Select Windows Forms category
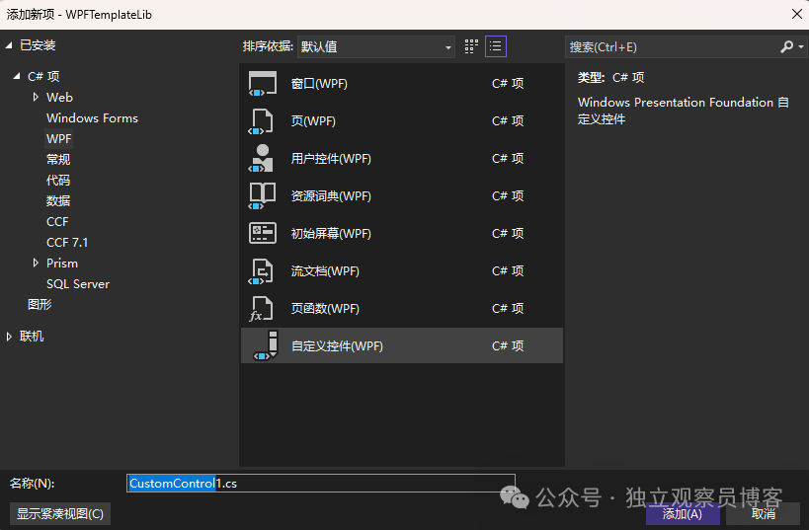Screen dimensions: 809x530 [x=92, y=118]
